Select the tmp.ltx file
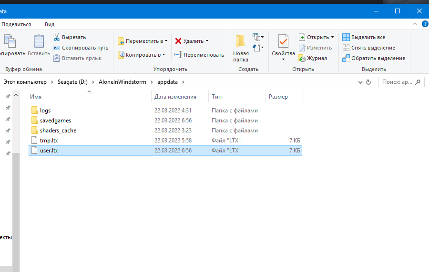 [49, 141]
